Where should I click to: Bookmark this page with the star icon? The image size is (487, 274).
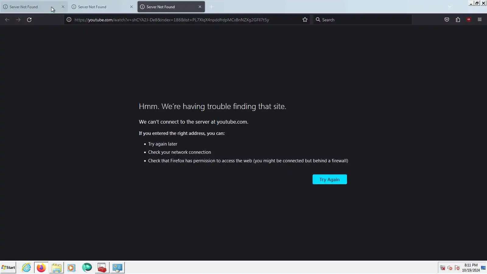(x=305, y=20)
